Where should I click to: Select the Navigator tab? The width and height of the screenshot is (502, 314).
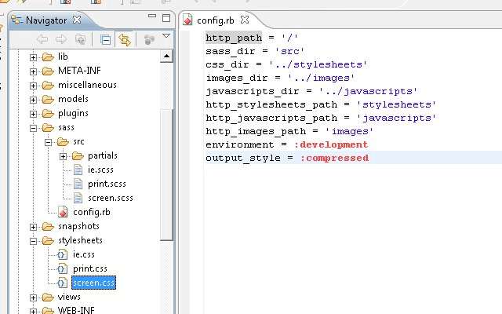(46, 20)
